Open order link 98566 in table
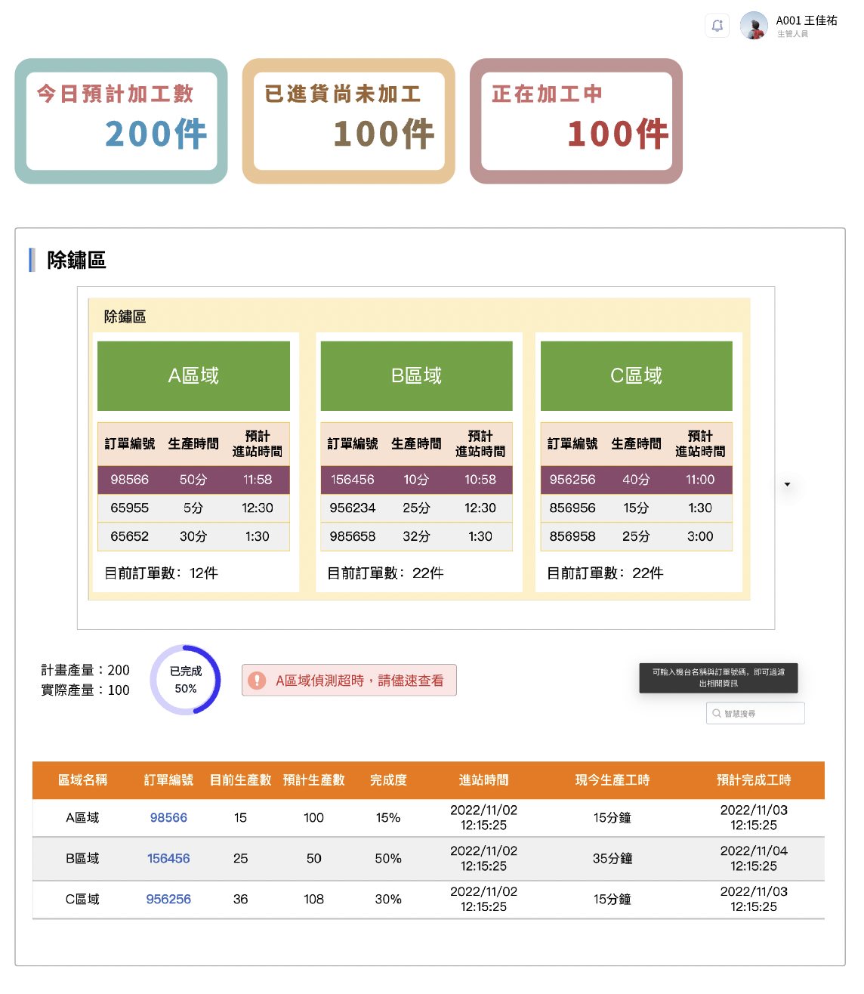 tap(168, 817)
